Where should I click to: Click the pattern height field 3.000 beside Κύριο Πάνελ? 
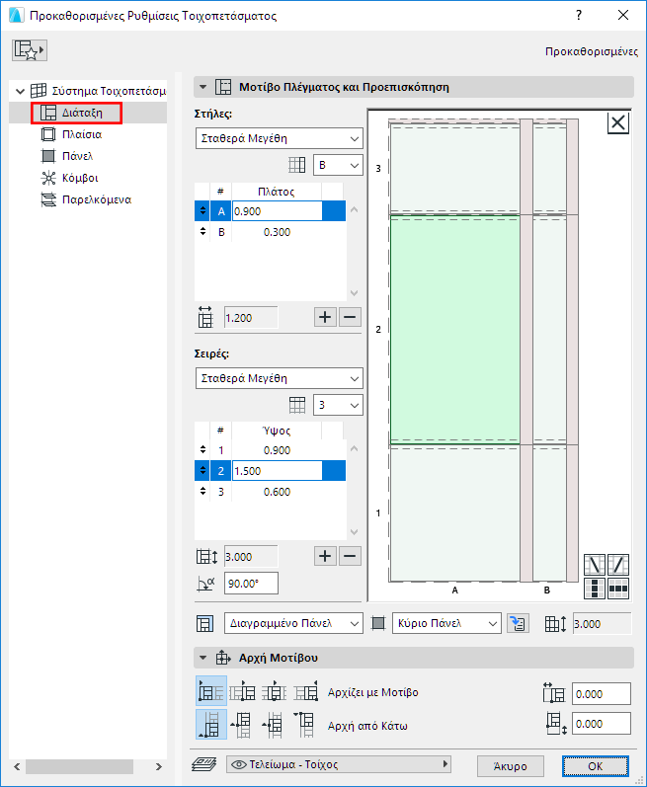click(x=602, y=624)
